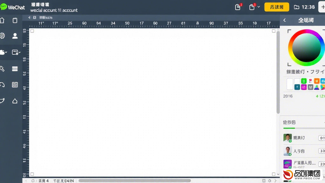Click the WeChat logo
325x183 pixels.
click(x=12, y=7)
